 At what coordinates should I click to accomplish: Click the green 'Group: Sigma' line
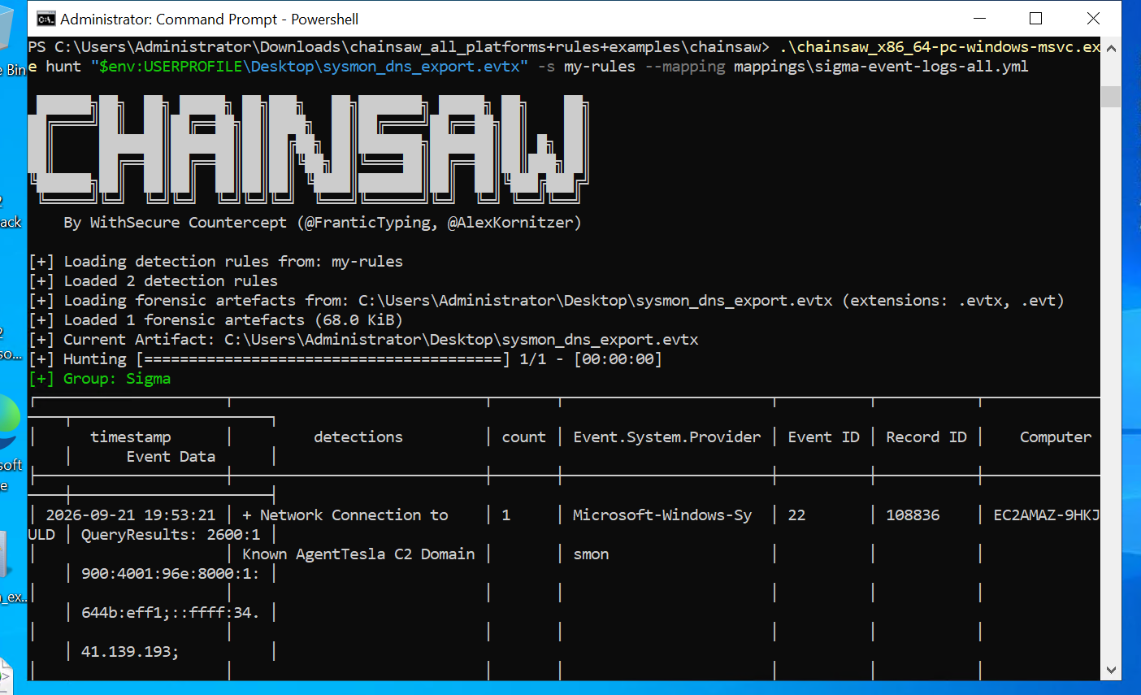tap(100, 378)
